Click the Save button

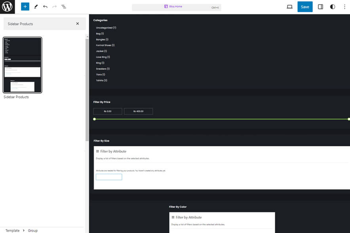[x=305, y=7]
